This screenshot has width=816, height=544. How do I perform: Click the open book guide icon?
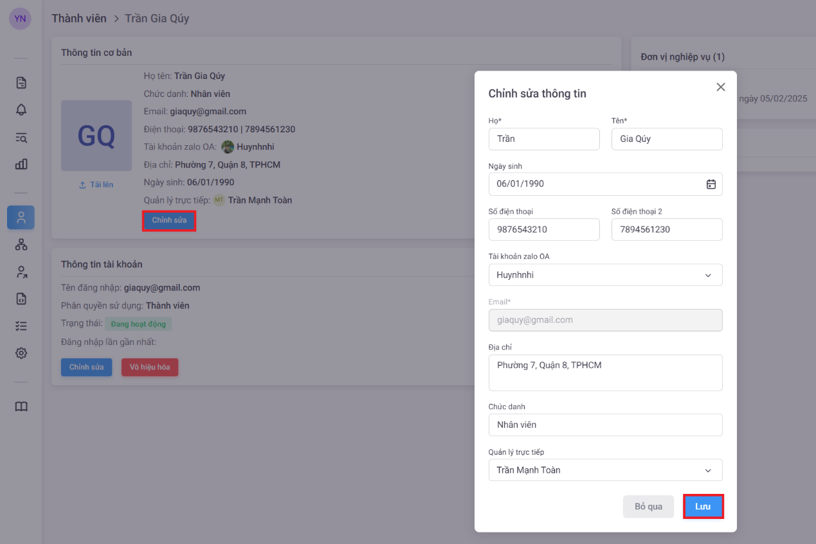pyautogui.click(x=21, y=407)
